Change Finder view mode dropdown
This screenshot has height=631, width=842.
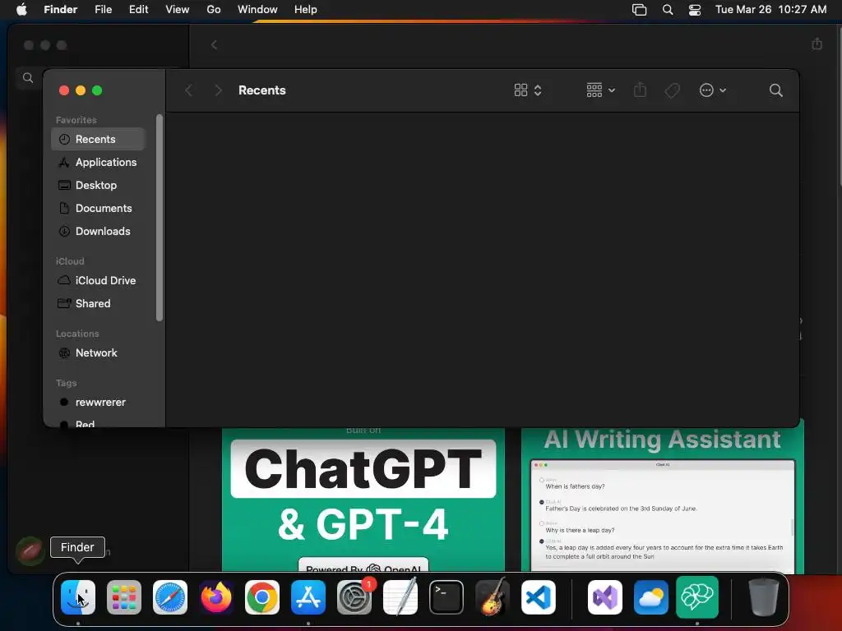coord(528,90)
